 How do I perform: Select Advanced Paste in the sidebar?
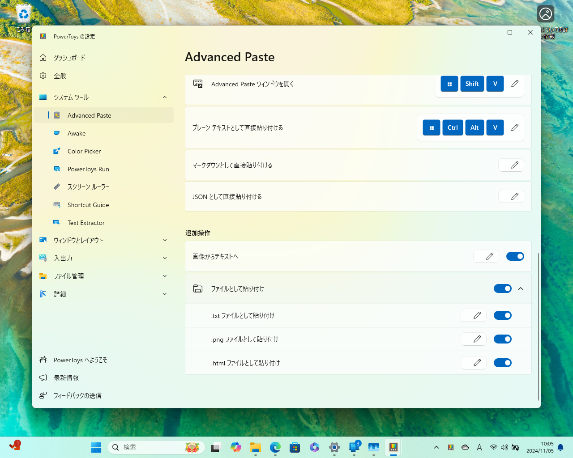tap(104, 115)
